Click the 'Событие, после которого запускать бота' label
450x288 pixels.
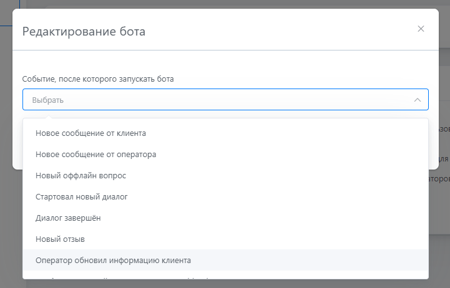pyautogui.click(x=98, y=79)
